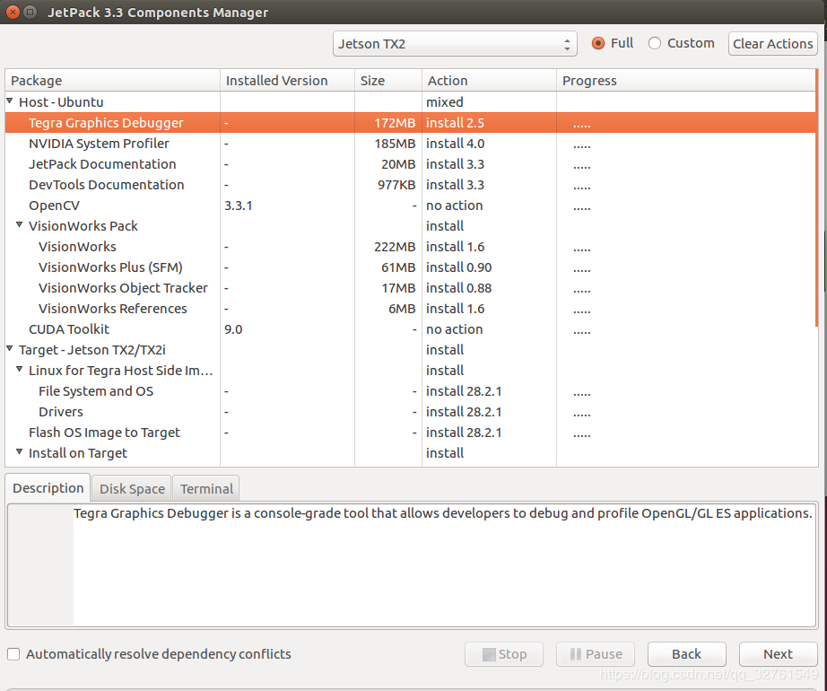827x691 pixels.
Task: Select the Drivers package row
Action: (x=410, y=411)
